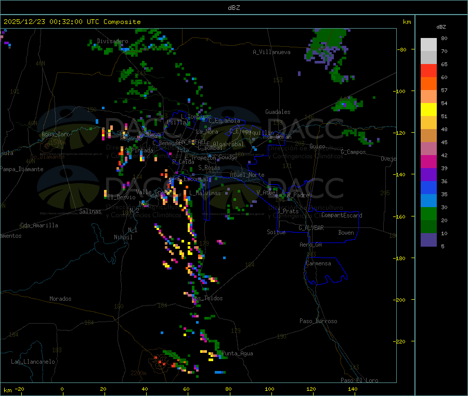Viewport: 468px width, 396px height.
Task: Pick the orange 57–60 dBZ legend band
Action: tap(428, 84)
